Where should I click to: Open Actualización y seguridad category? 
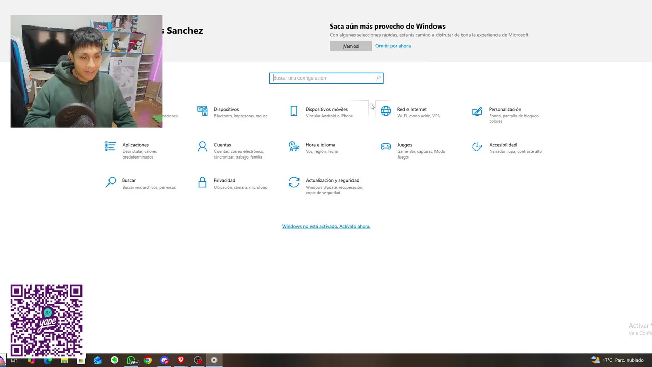(x=326, y=186)
